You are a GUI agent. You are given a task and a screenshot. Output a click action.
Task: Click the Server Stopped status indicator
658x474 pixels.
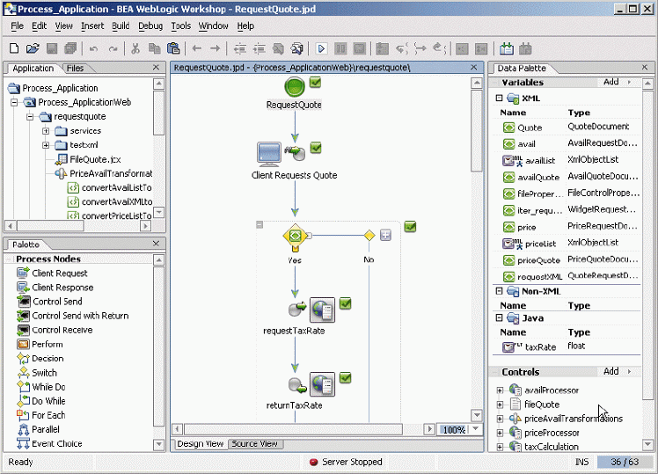pos(346,462)
